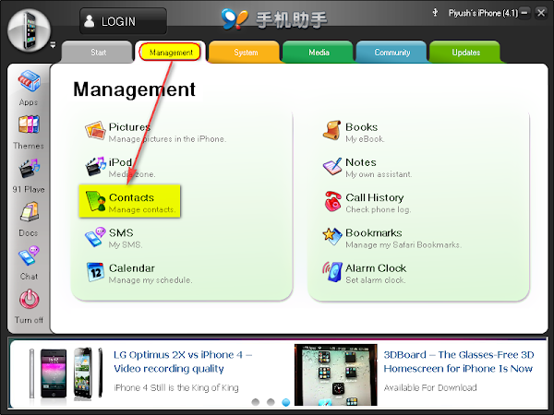This screenshot has width=554, height=415.
Task: Click the LOGIN button
Action: (x=123, y=21)
